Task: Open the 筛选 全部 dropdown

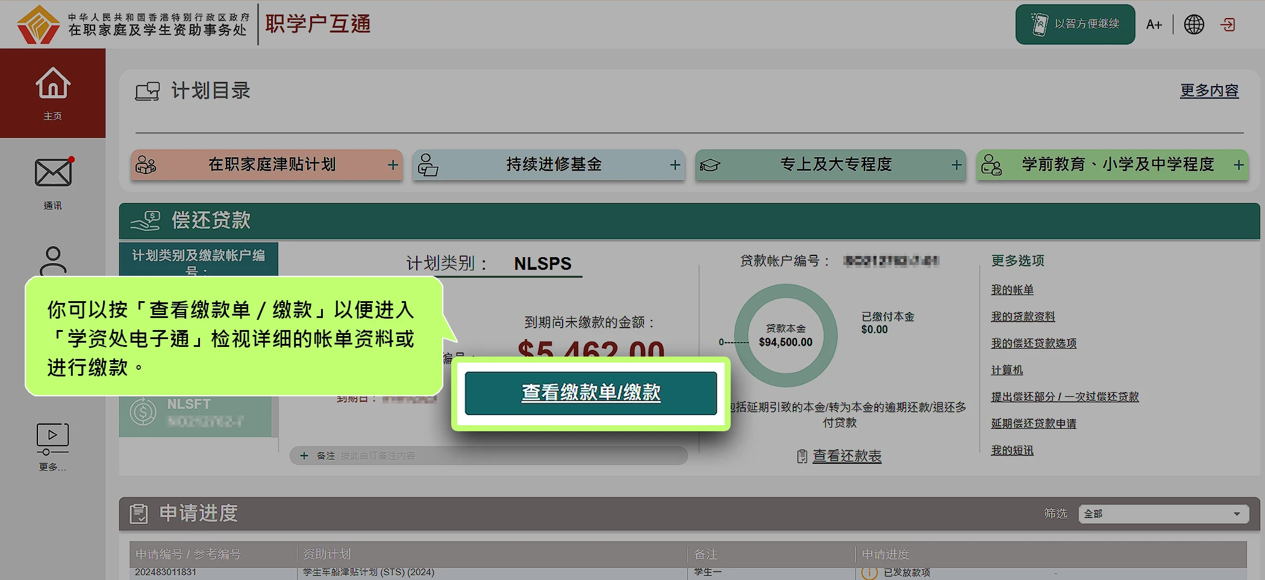Action: pos(1164,514)
